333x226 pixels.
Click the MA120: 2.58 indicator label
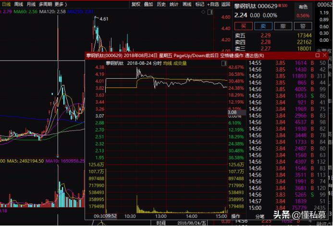click(x=52, y=12)
